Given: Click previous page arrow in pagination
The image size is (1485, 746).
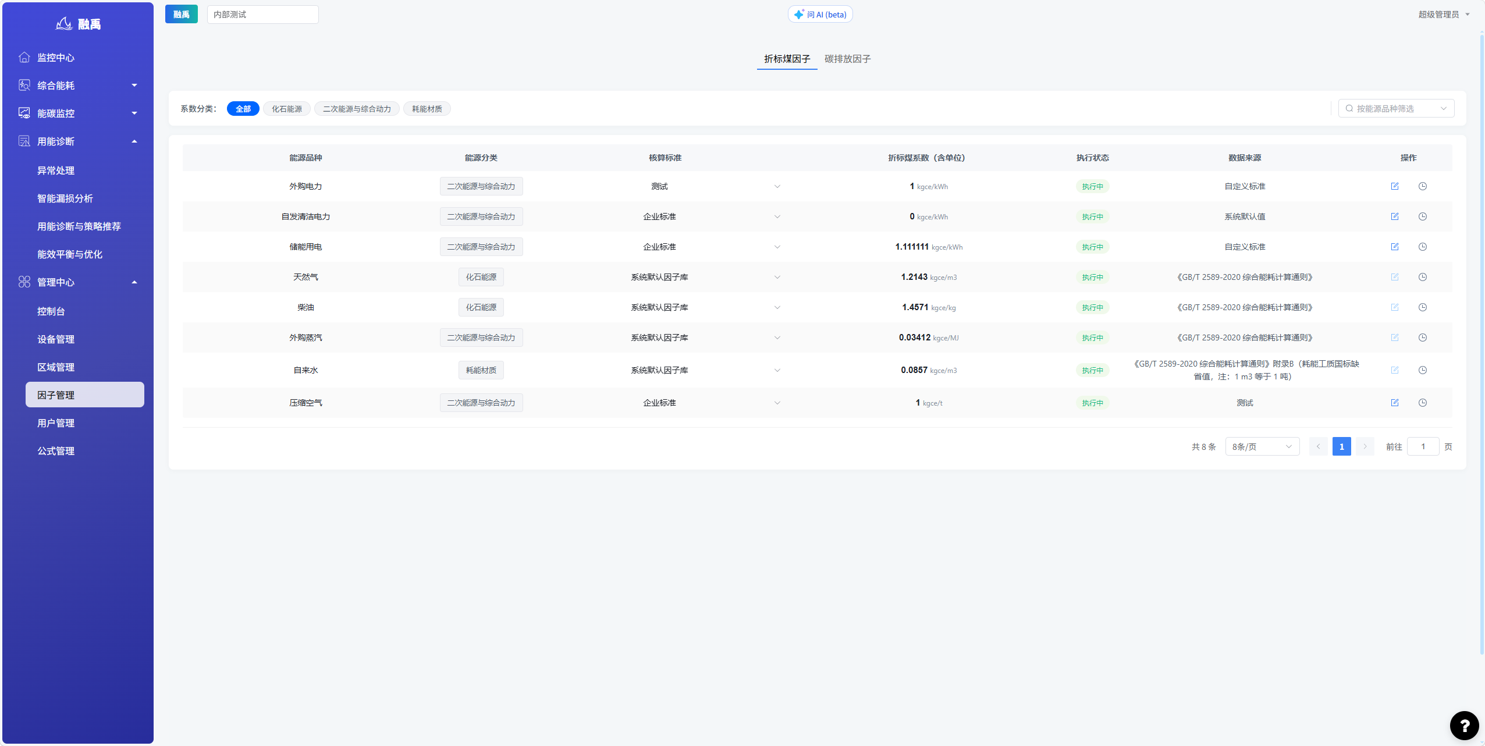Looking at the screenshot, I should (x=1318, y=446).
